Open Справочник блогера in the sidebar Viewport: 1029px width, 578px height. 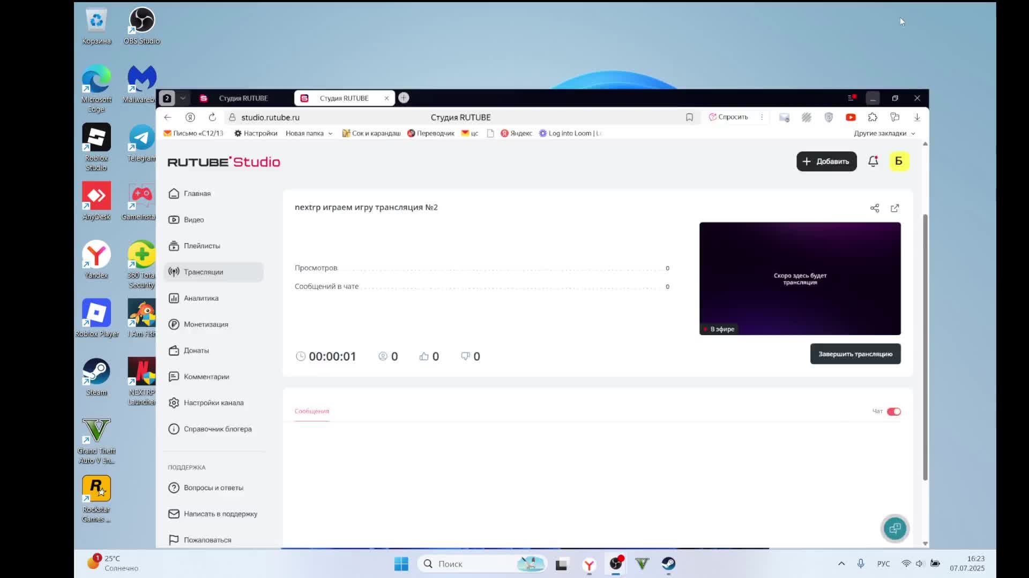pyautogui.click(x=213, y=429)
